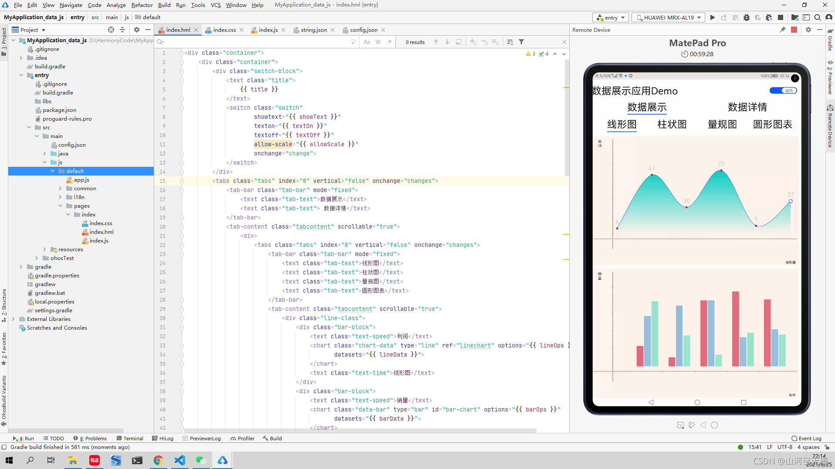Expand the i18n folder

[60, 197]
